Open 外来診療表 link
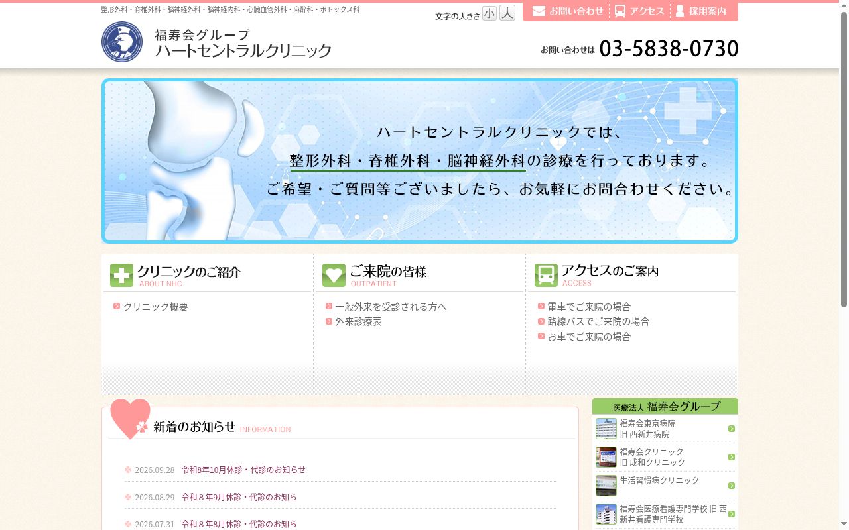Screen dimensions: 849x530 pyautogui.click(x=358, y=321)
